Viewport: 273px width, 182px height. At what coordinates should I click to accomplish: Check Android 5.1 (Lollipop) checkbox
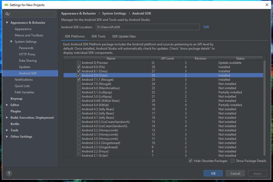coord(79,92)
